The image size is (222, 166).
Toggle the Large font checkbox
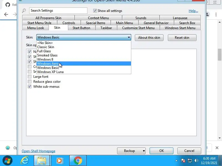(29, 77)
